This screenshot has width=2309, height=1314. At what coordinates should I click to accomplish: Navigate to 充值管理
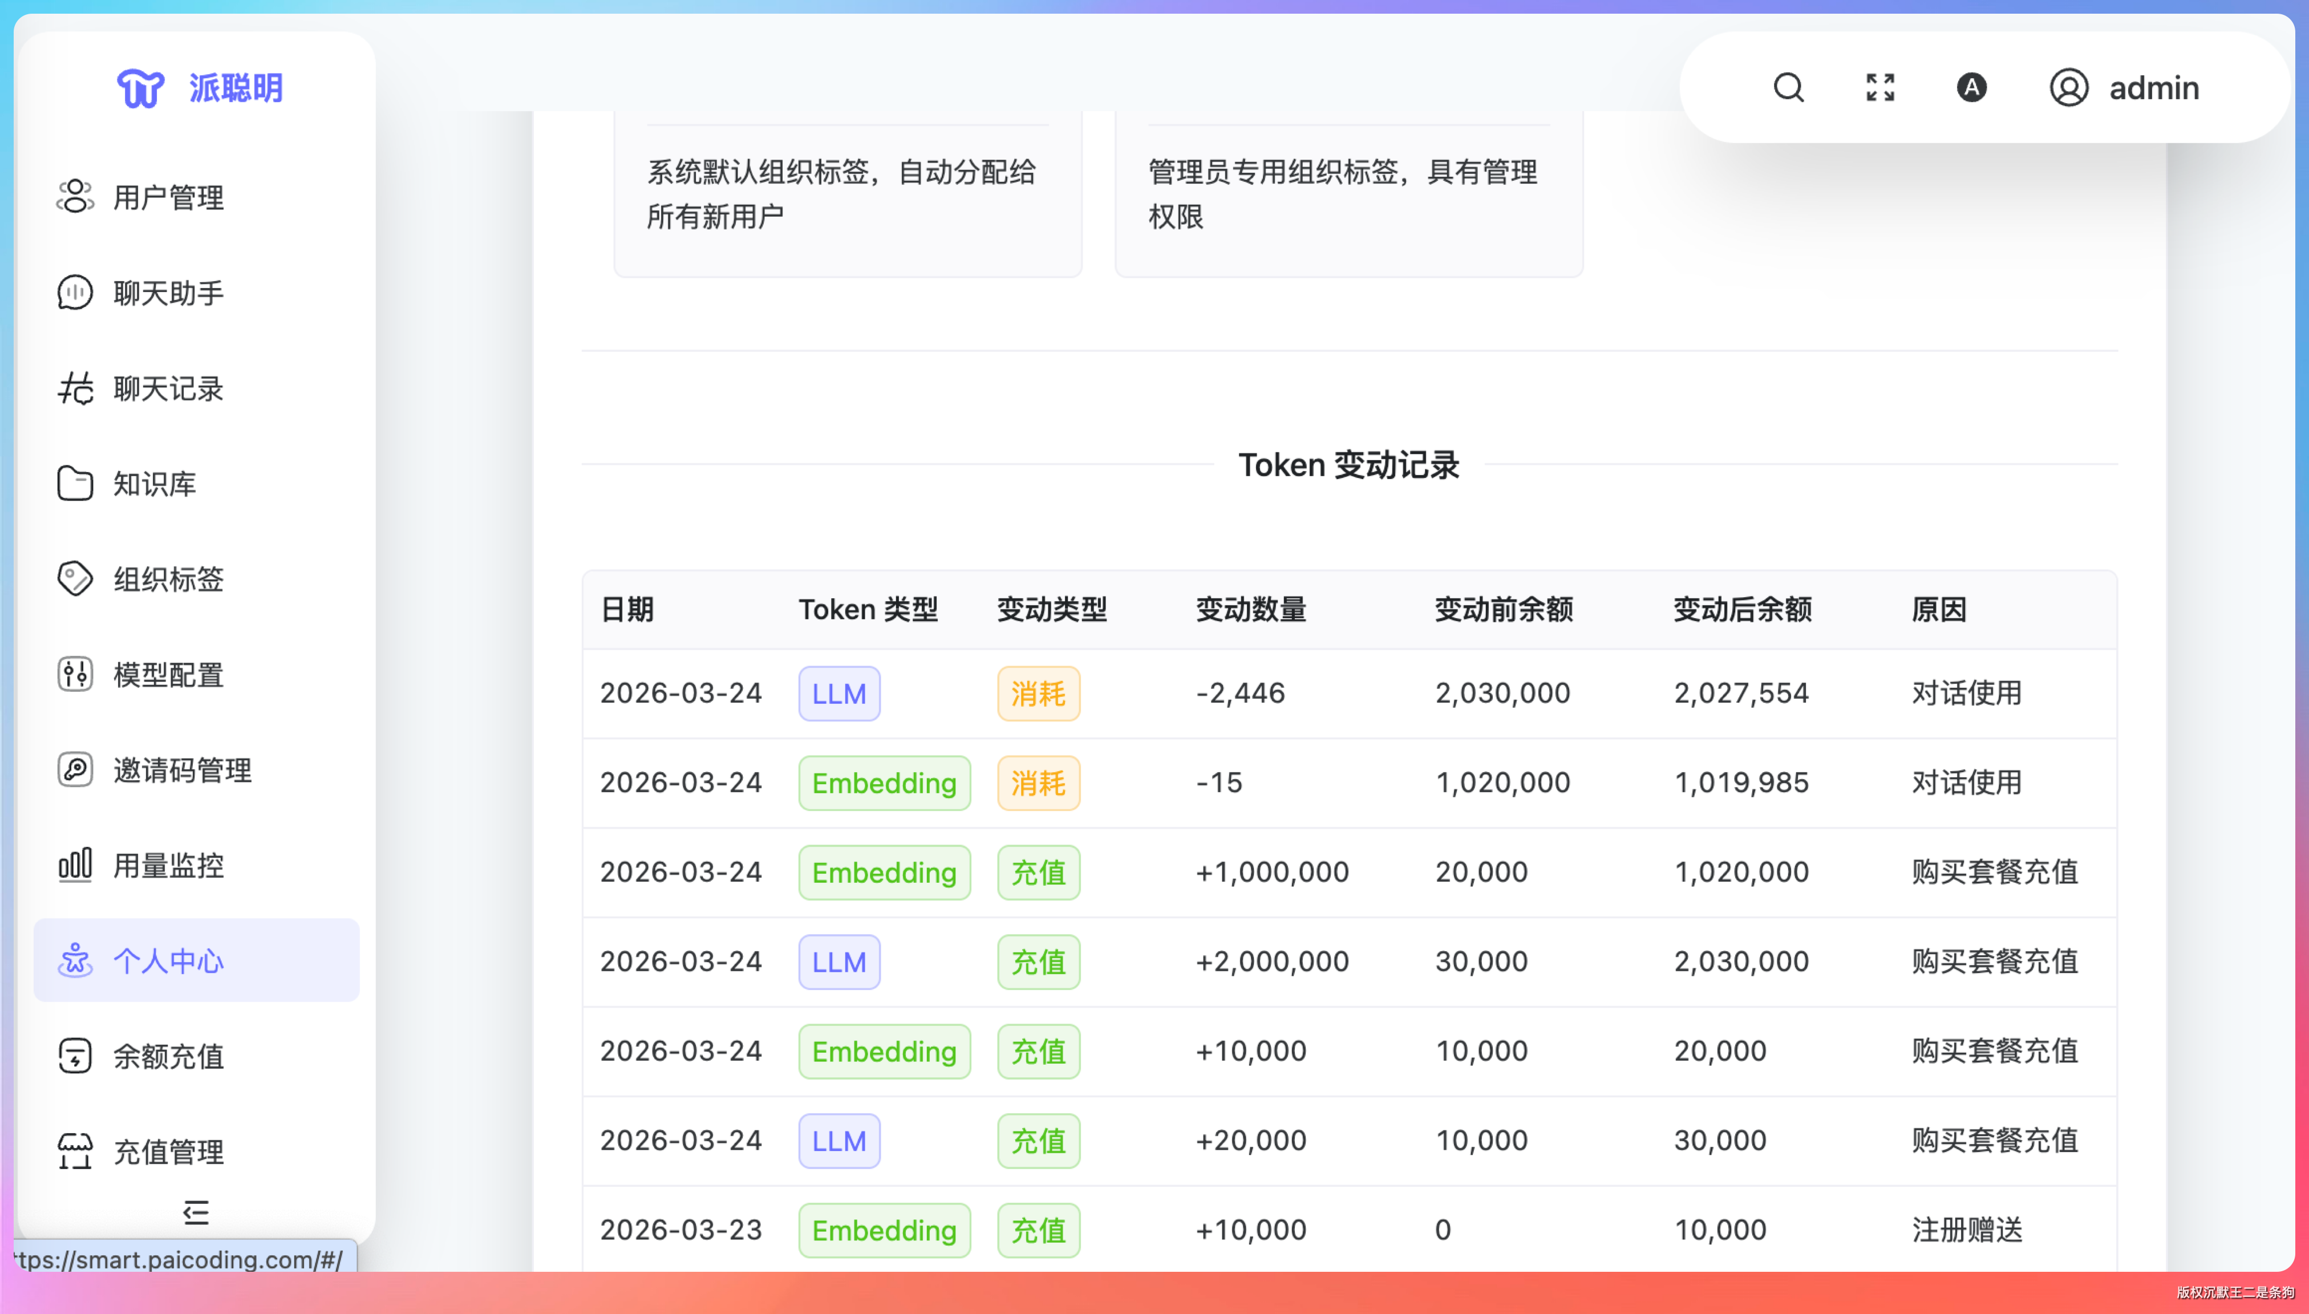click(168, 1151)
